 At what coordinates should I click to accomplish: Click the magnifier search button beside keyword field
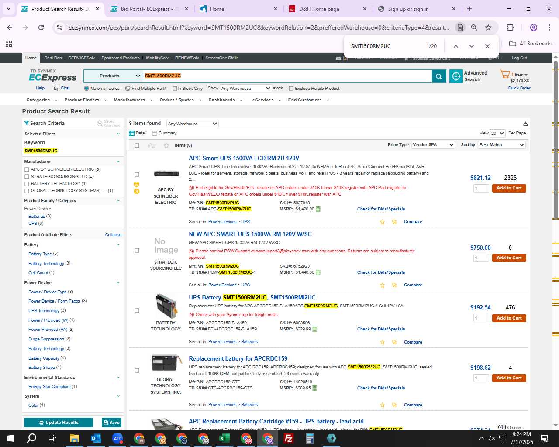click(439, 76)
